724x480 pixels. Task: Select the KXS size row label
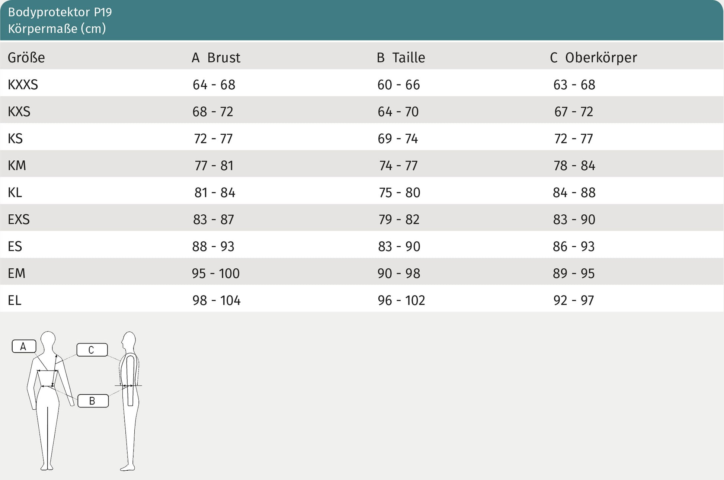click(x=19, y=112)
